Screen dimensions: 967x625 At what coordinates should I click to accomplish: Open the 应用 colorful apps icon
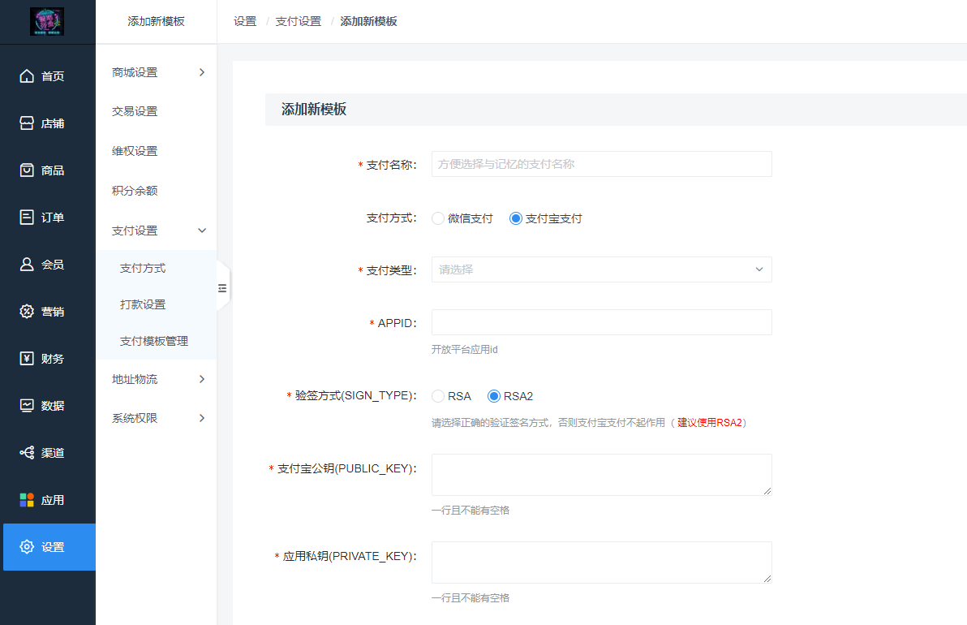point(27,500)
